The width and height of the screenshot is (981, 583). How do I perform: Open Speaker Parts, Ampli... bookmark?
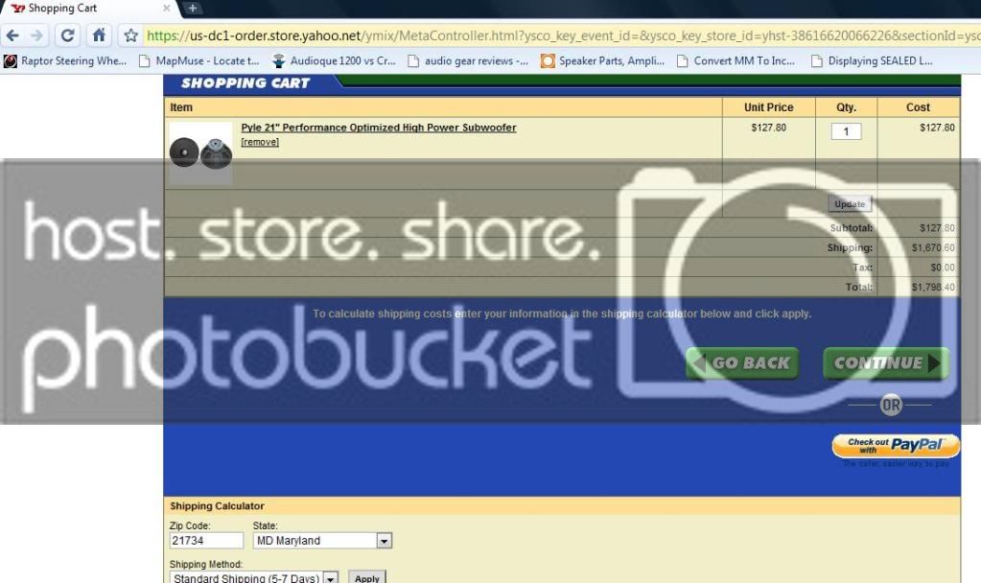(x=602, y=60)
